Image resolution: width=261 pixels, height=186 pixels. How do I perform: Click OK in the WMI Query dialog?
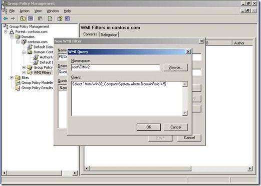pos(149,127)
